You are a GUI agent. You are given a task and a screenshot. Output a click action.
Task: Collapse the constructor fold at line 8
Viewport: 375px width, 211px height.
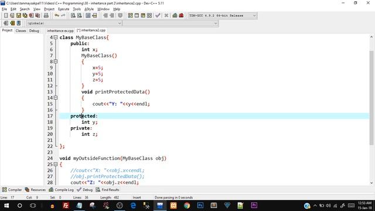[56, 62]
